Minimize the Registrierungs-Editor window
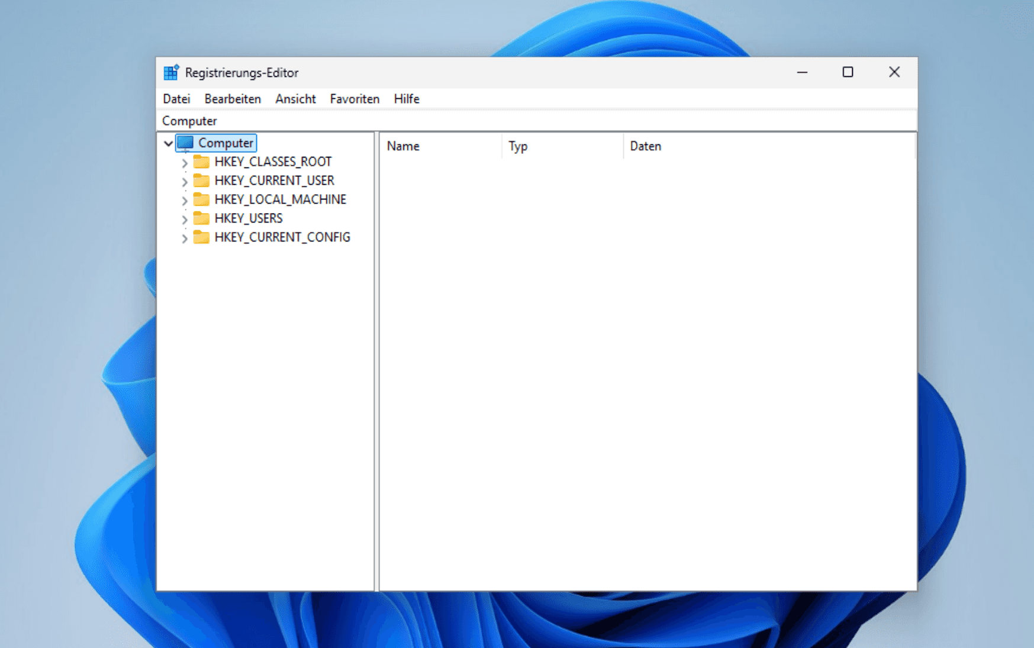This screenshot has height=648, width=1034. (x=802, y=72)
